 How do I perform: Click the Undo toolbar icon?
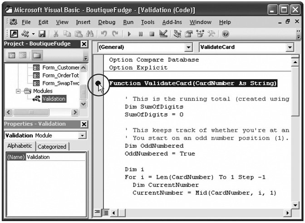(104, 34)
